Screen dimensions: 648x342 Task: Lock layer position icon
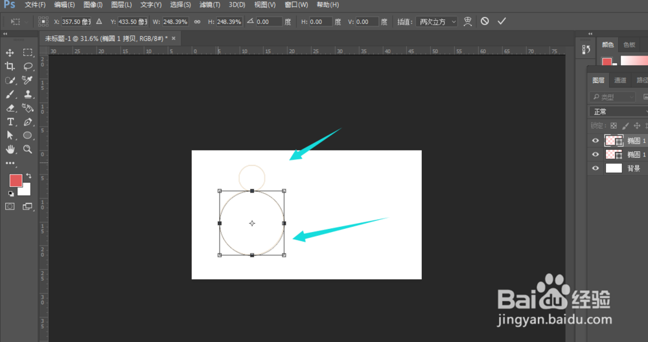pyautogui.click(x=637, y=126)
